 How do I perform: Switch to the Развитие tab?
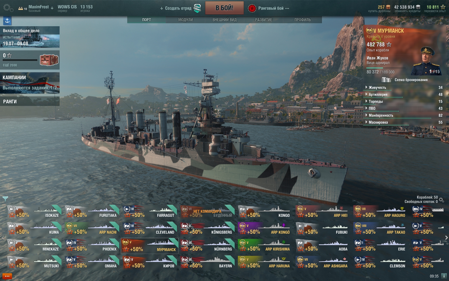point(264,20)
